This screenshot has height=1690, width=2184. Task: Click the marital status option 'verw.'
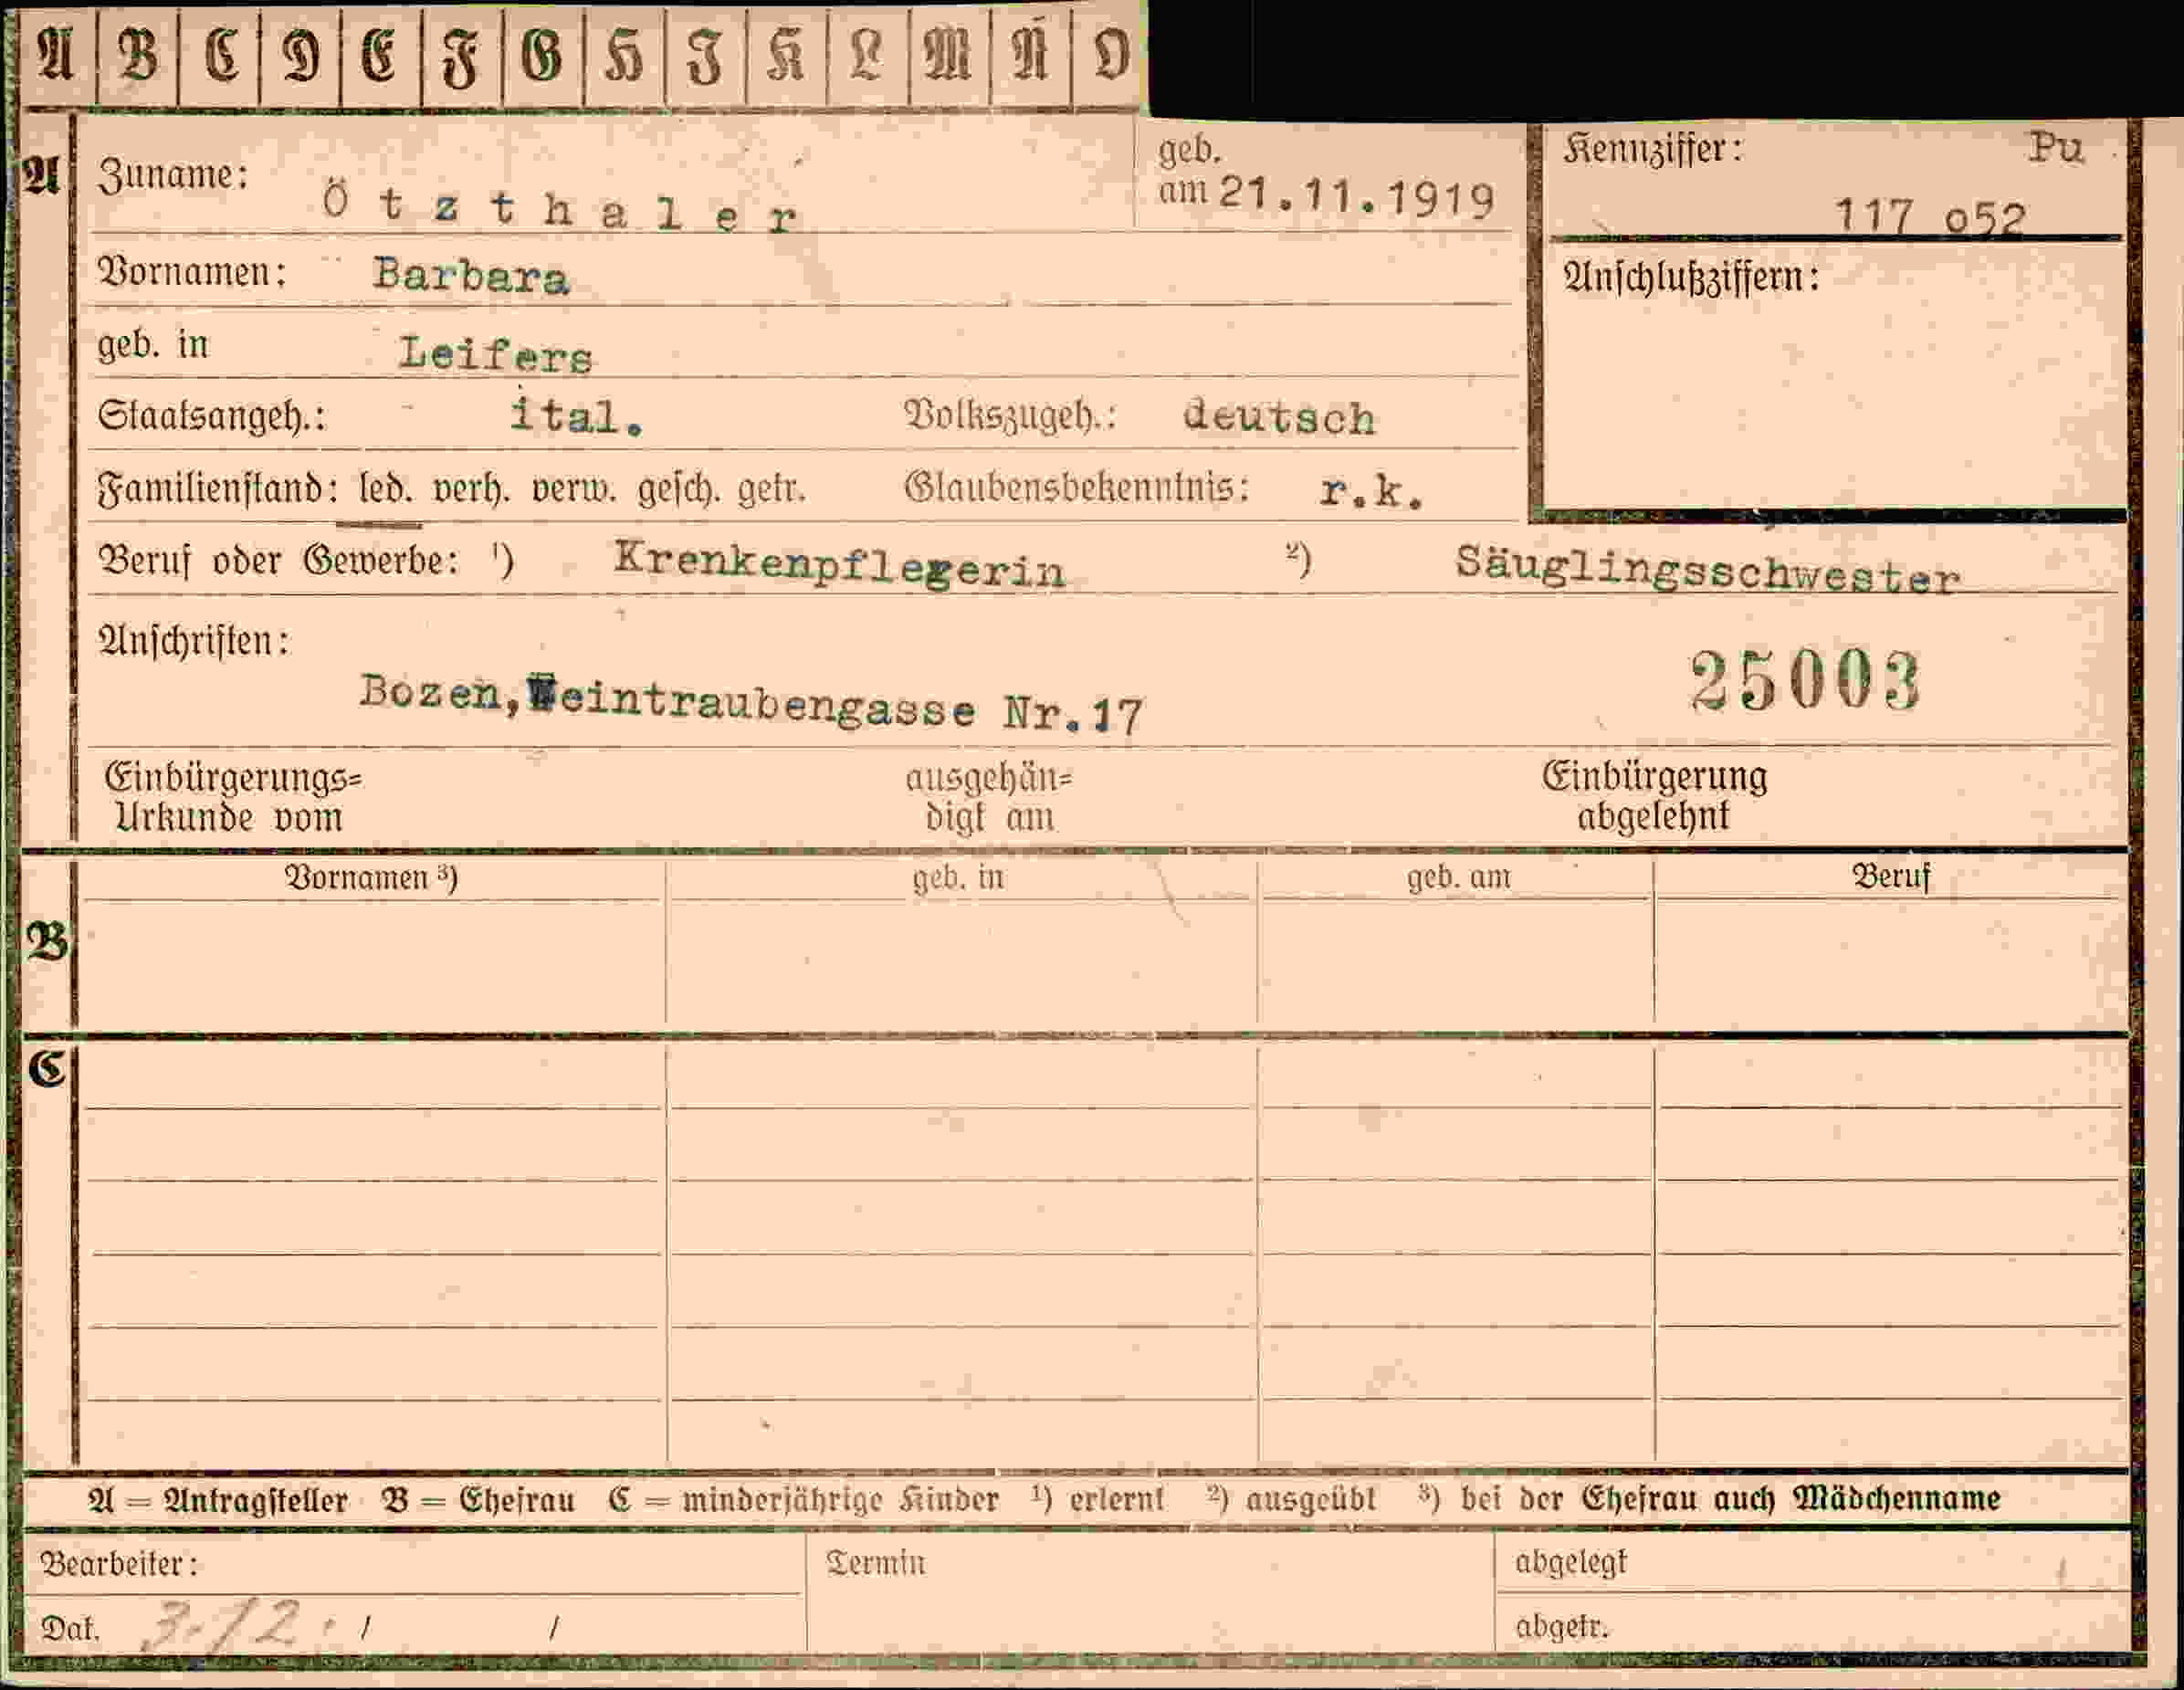pyautogui.click(x=575, y=490)
